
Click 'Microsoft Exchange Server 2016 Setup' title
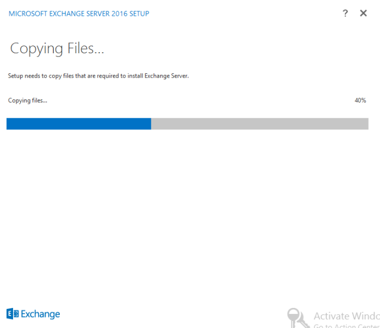click(x=79, y=14)
